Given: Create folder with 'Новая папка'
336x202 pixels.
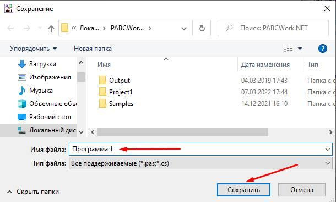Looking at the screenshot, I should coord(93,49).
